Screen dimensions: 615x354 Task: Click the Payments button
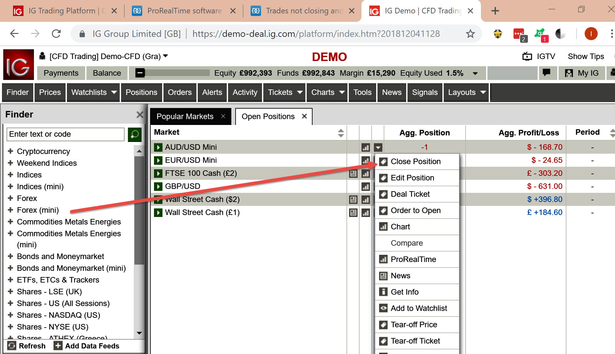point(61,73)
